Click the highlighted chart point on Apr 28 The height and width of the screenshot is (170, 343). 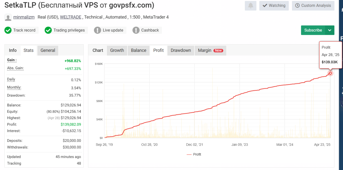pyautogui.click(x=331, y=73)
